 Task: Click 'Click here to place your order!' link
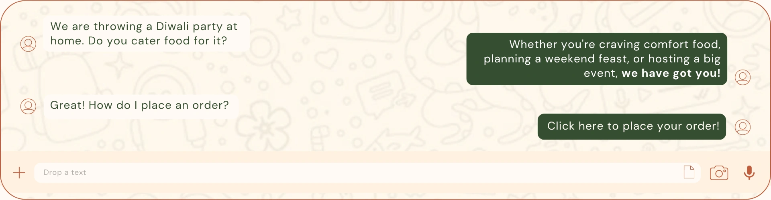tap(633, 126)
